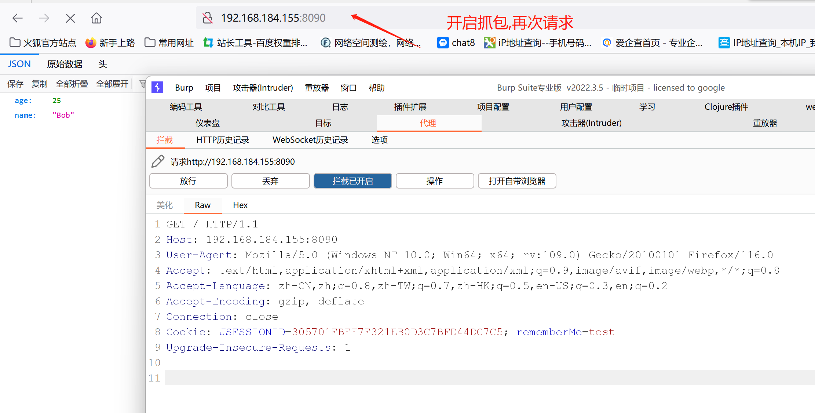
Task: Click the Firefox home icon
Action: click(x=96, y=18)
